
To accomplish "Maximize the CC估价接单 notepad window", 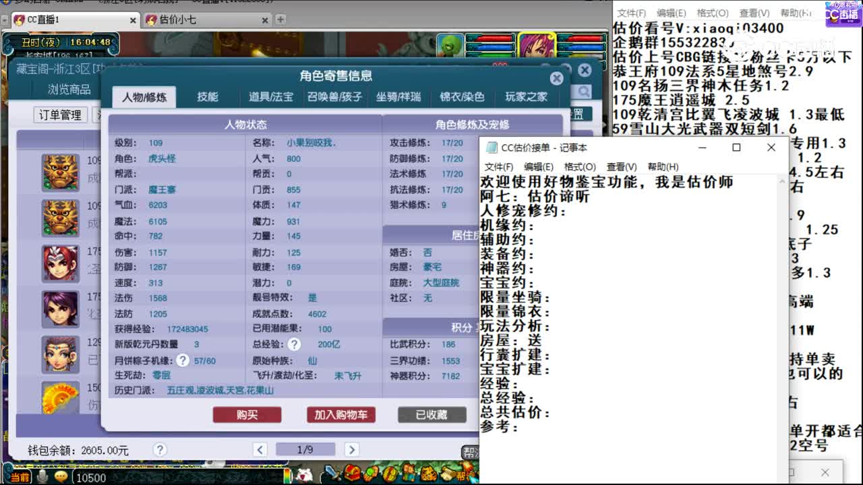I will click(x=736, y=148).
